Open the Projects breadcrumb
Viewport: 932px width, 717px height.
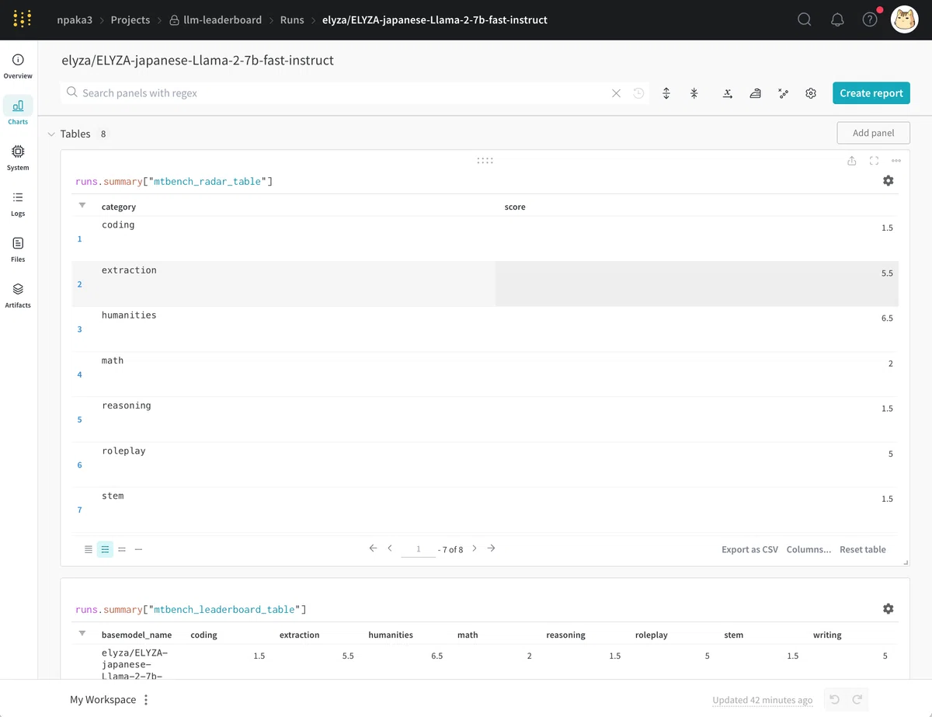130,20
